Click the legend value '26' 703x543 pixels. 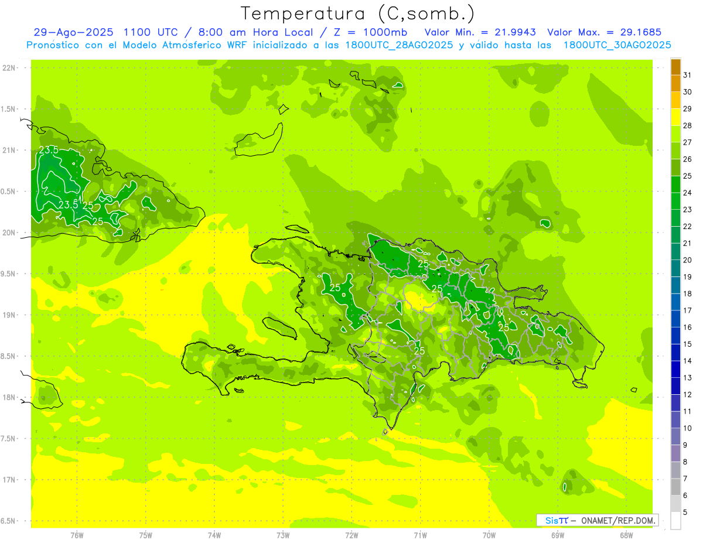[688, 159]
